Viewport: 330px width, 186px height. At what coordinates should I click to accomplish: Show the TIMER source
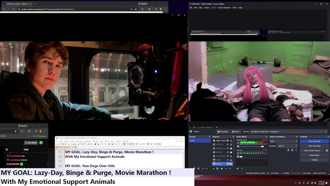[x=228, y=160]
